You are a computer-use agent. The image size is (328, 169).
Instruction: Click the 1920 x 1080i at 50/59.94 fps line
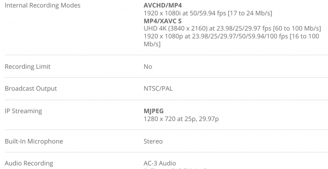point(208,13)
